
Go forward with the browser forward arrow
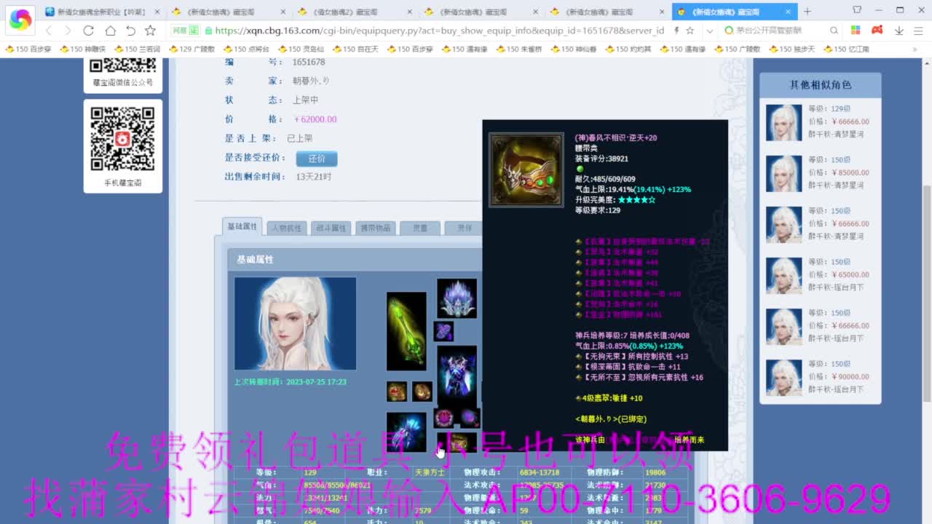[68, 31]
